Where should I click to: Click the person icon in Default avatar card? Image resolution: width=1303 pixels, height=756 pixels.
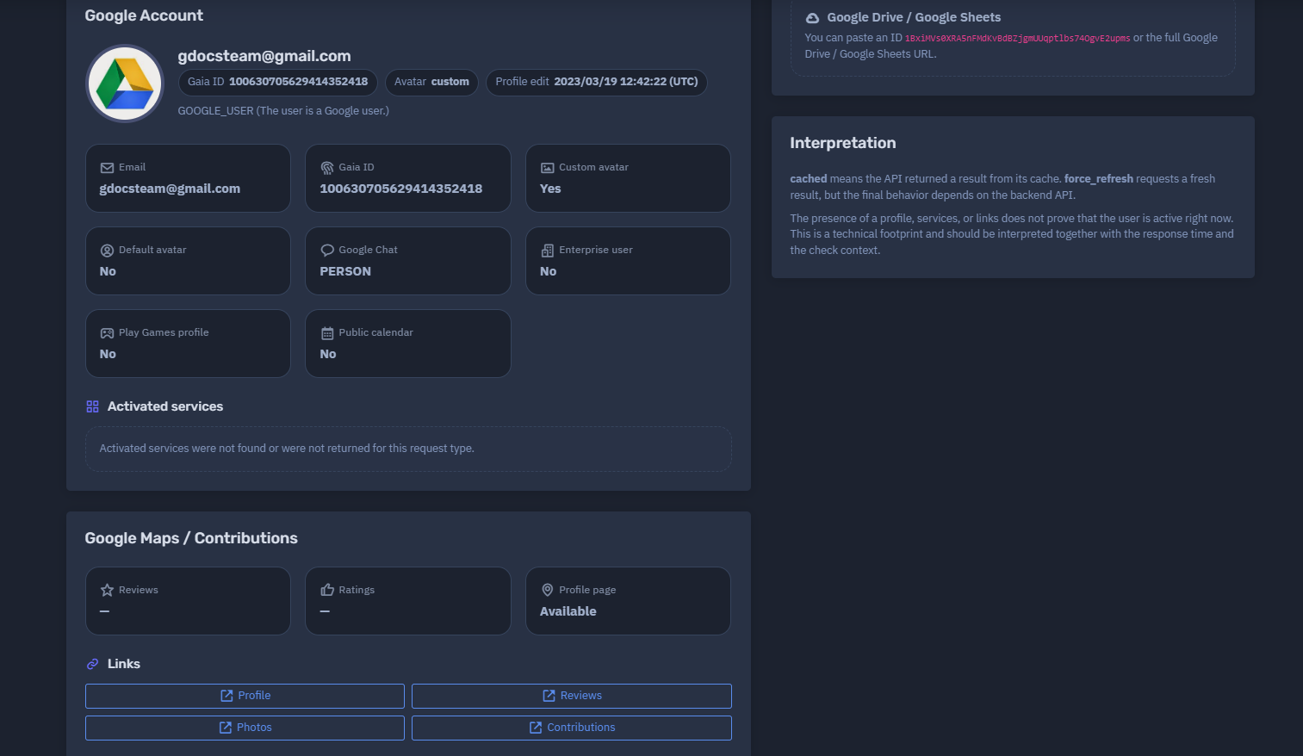point(107,251)
